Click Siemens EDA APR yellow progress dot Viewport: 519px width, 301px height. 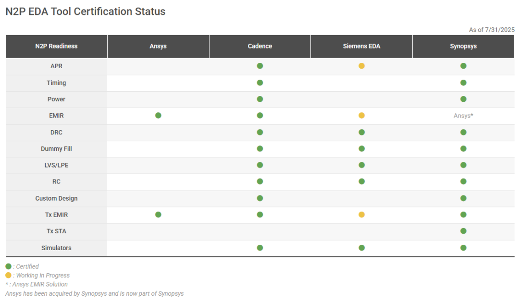[x=361, y=66]
